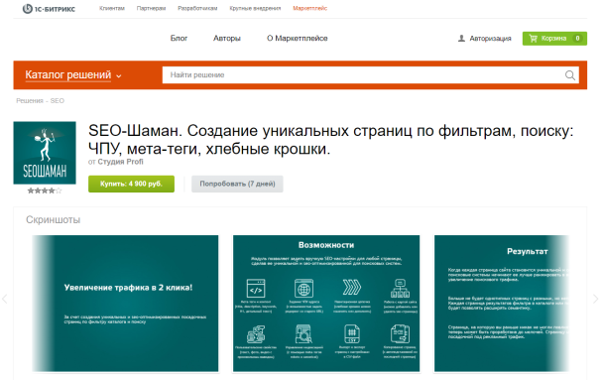Open the Клиентам top link
This screenshot has height=380, width=603.
point(112,8)
